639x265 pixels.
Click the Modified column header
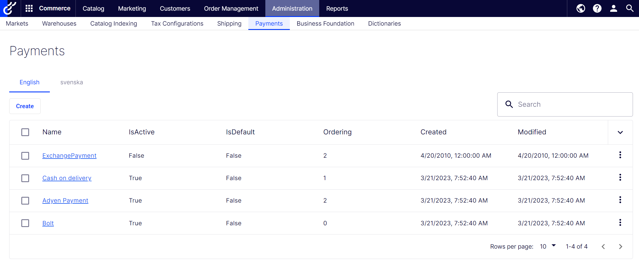pos(532,132)
